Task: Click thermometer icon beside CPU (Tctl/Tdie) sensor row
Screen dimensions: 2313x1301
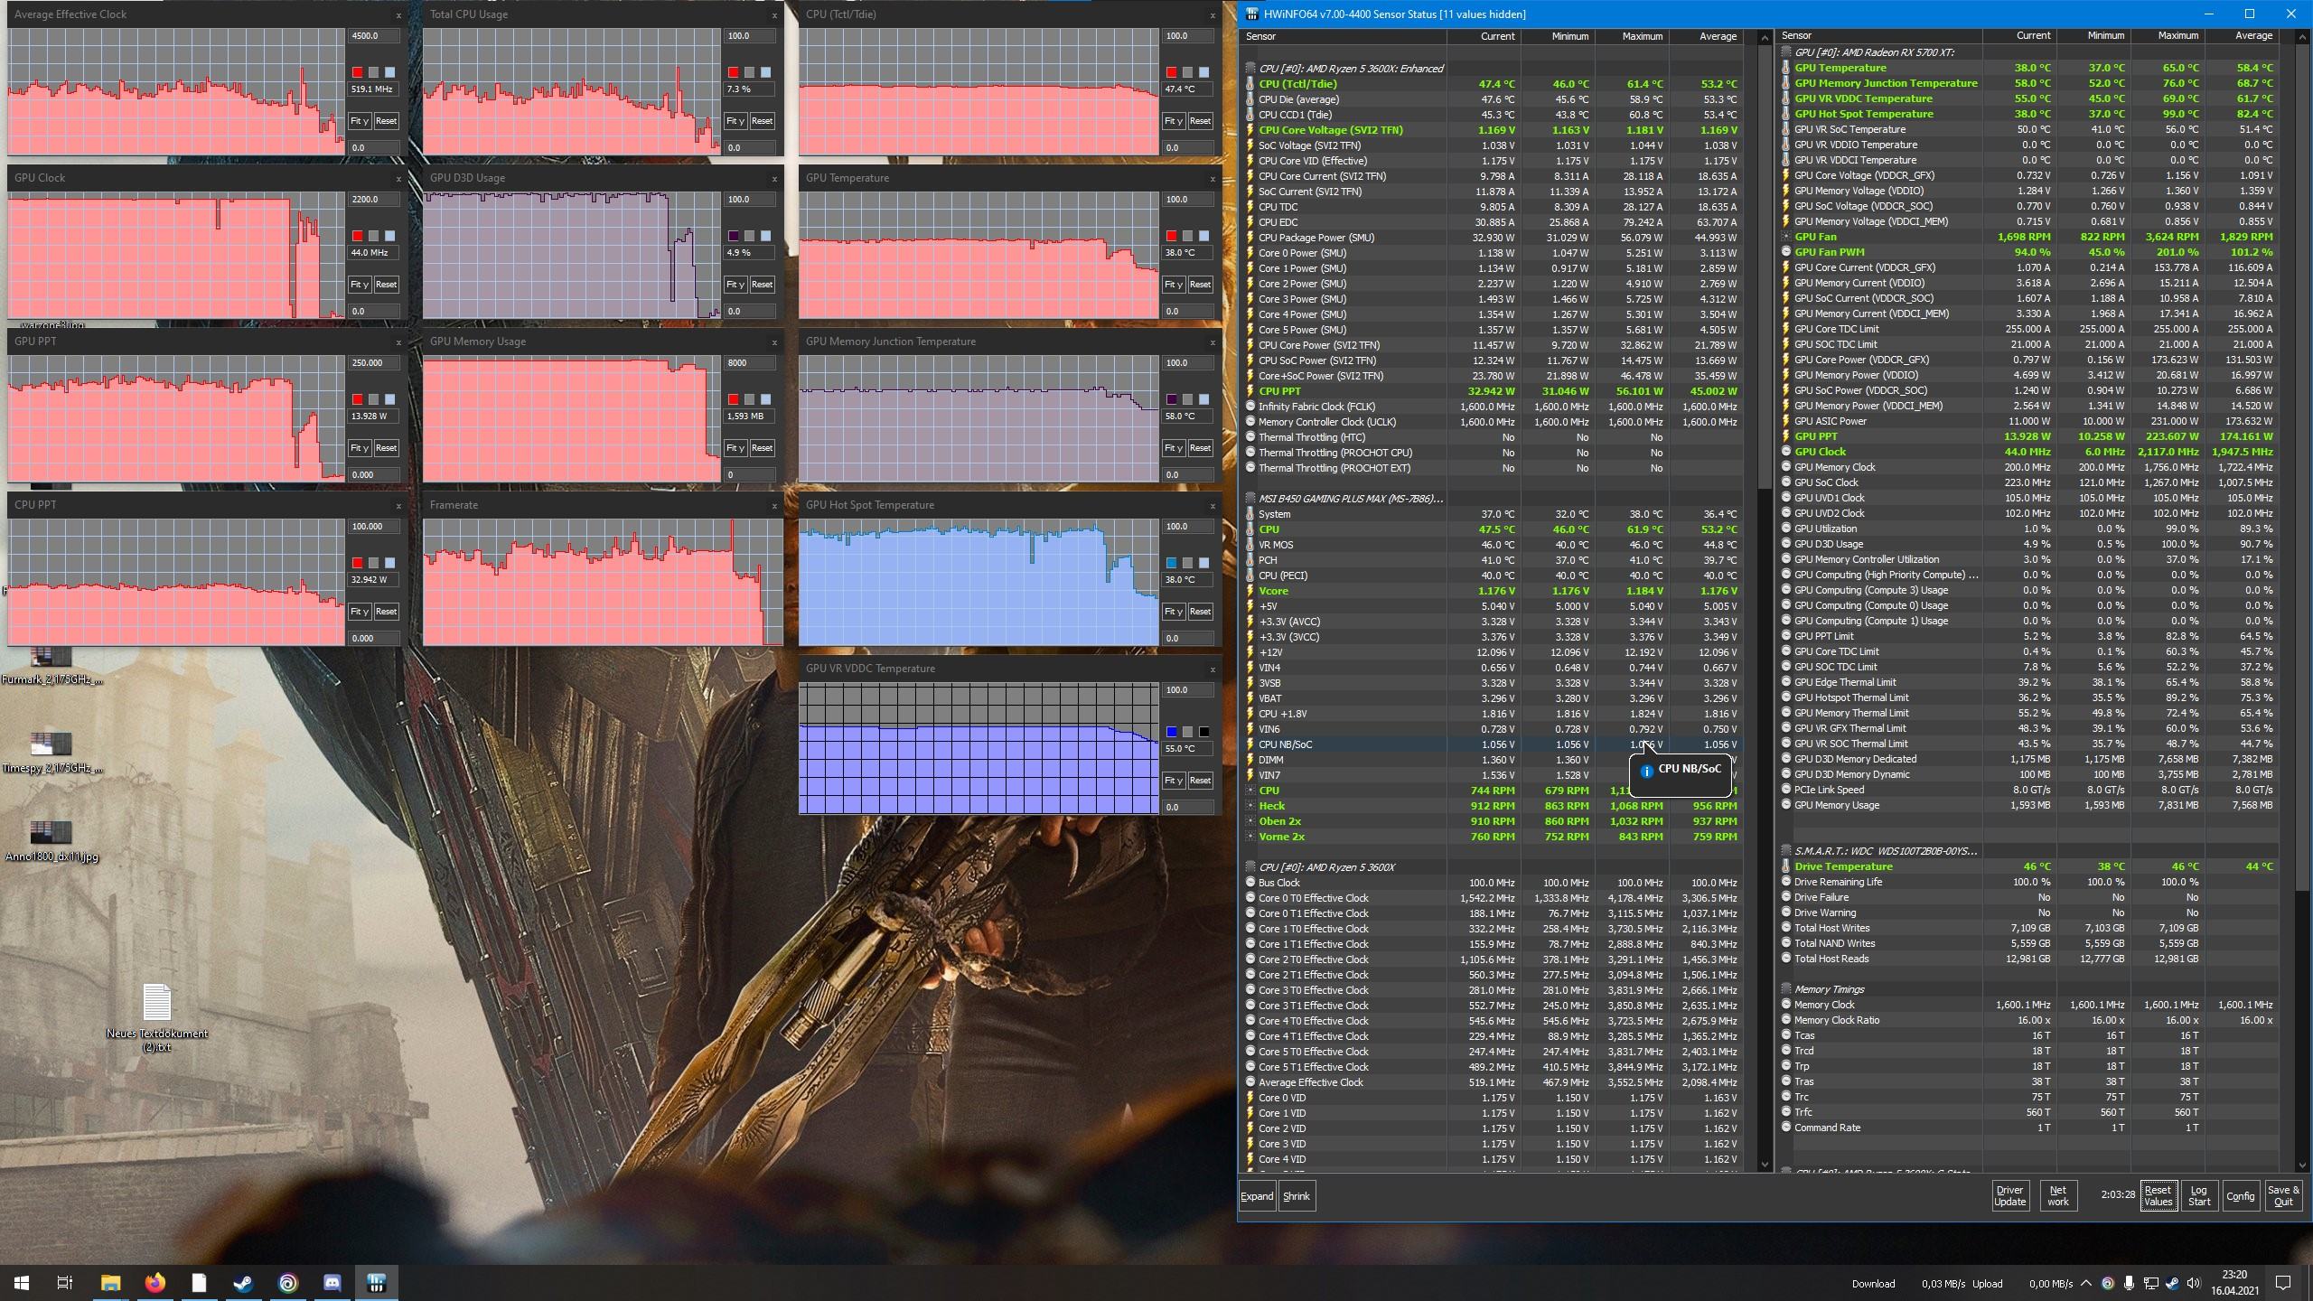Action: 1250,84
